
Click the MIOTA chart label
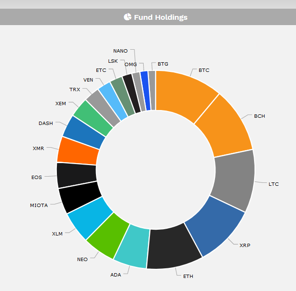pyautogui.click(x=39, y=205)
